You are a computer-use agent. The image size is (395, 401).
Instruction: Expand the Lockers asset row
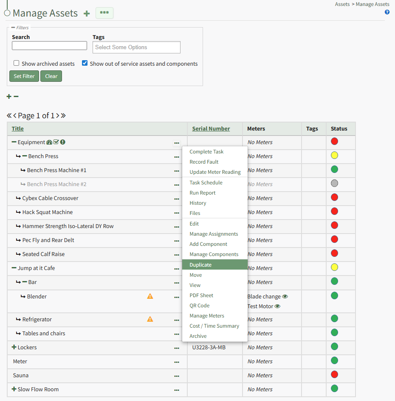click(14, 348)
